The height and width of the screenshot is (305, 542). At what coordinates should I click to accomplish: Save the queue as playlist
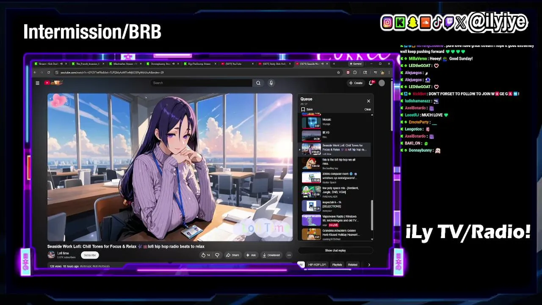[x=307, y=109]
